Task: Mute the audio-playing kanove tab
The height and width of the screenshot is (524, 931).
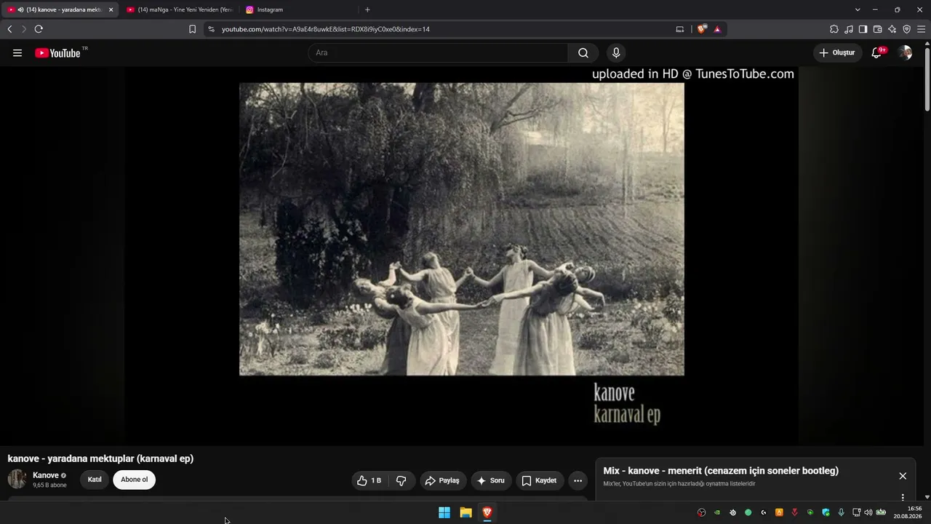Action: (x=20, y=9)
